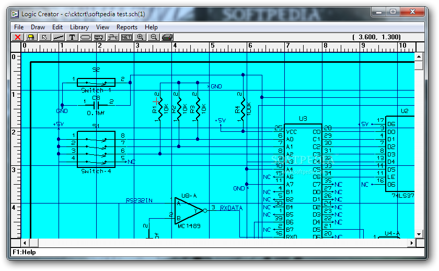The image size is (439, 271).
Task: Click the horizontal scrollbar left arrow
Action: click(x=25, y=243)
